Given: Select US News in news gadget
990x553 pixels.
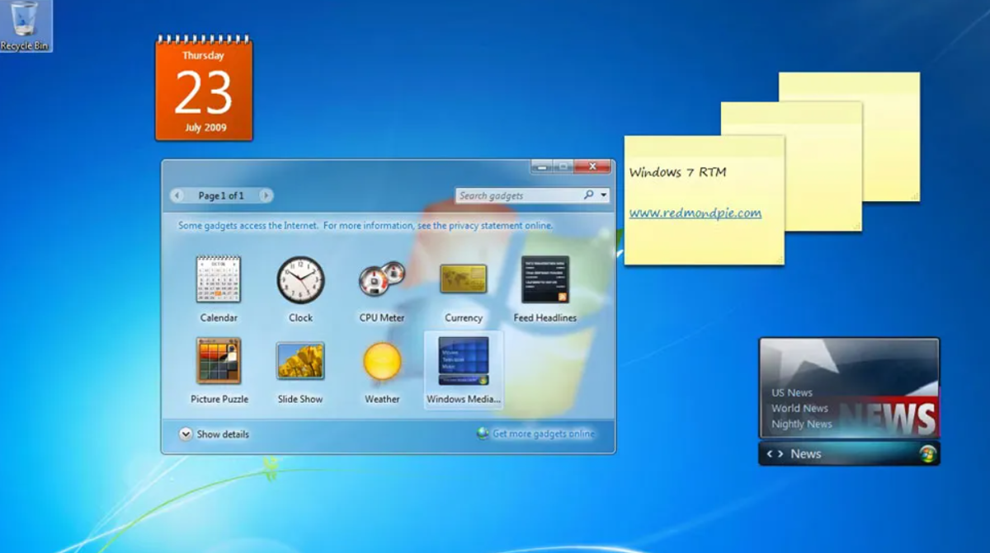Looking at the screenshot, I should click(x=792, y=393).
